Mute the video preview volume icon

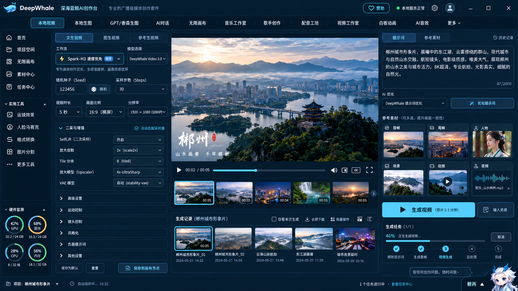coord(334,170)
